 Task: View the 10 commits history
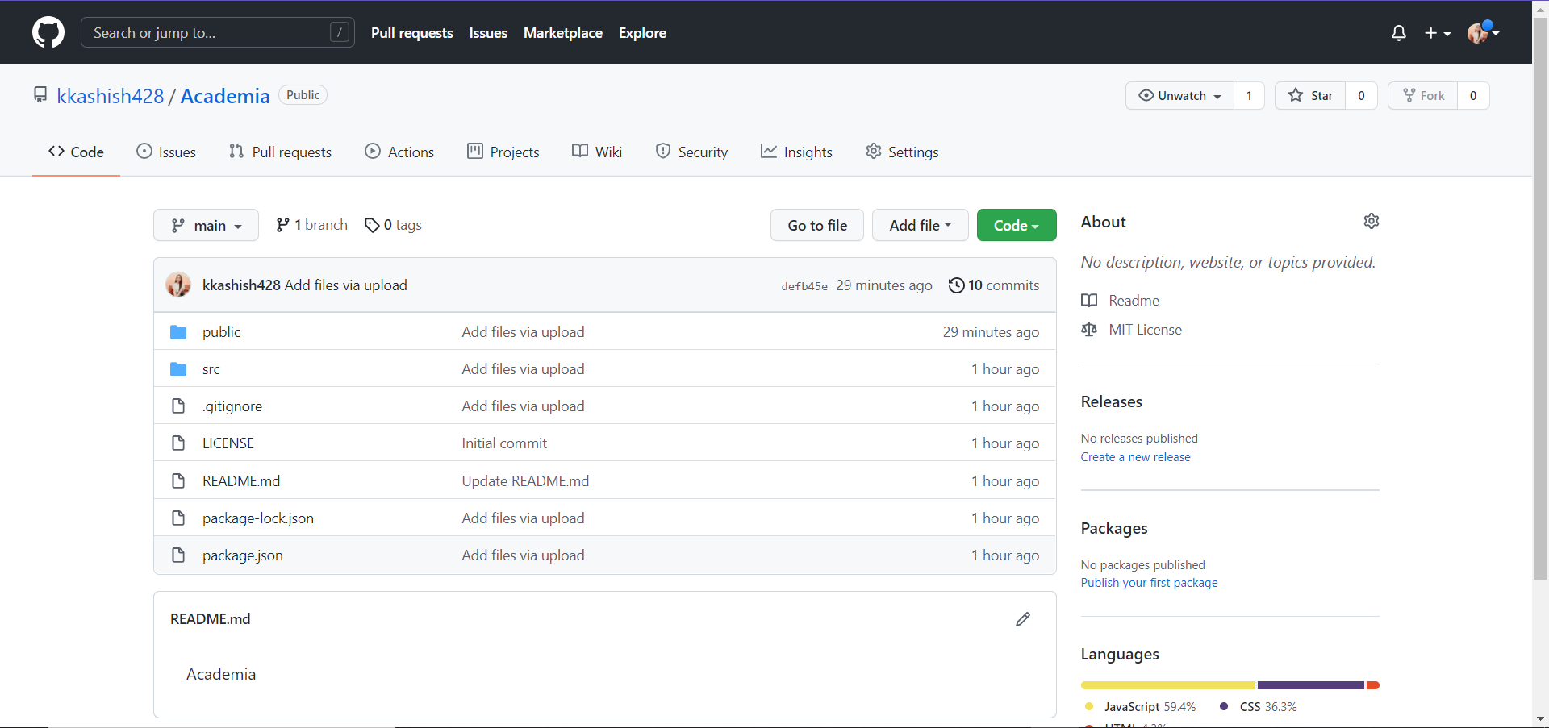pyautogui.click(x=994, y=285)
